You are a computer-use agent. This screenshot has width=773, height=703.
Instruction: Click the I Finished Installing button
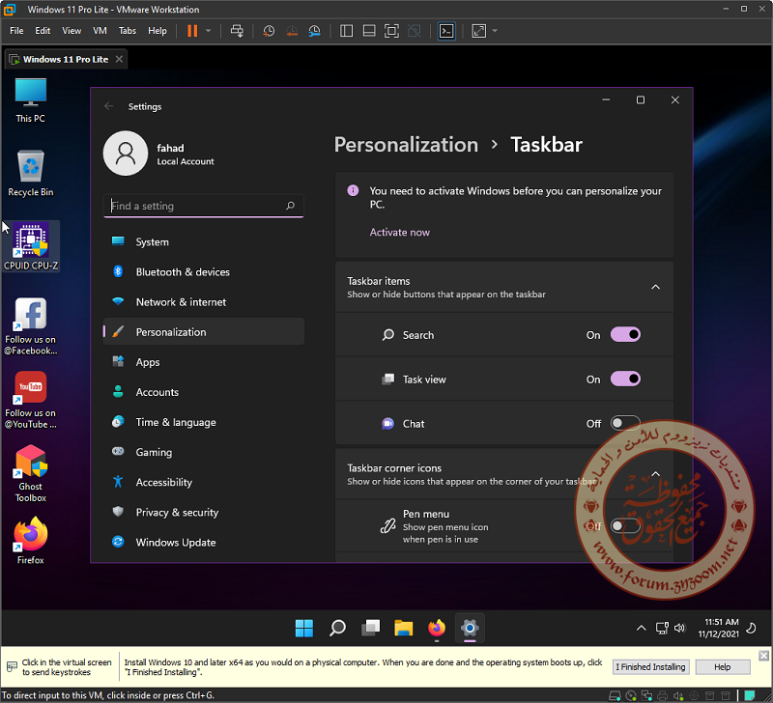tap(650, 667)
